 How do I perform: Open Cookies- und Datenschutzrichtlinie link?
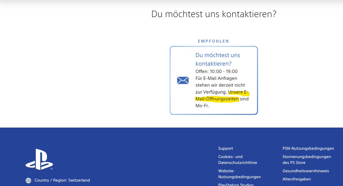pyautogui.click(x=238, y=160)
